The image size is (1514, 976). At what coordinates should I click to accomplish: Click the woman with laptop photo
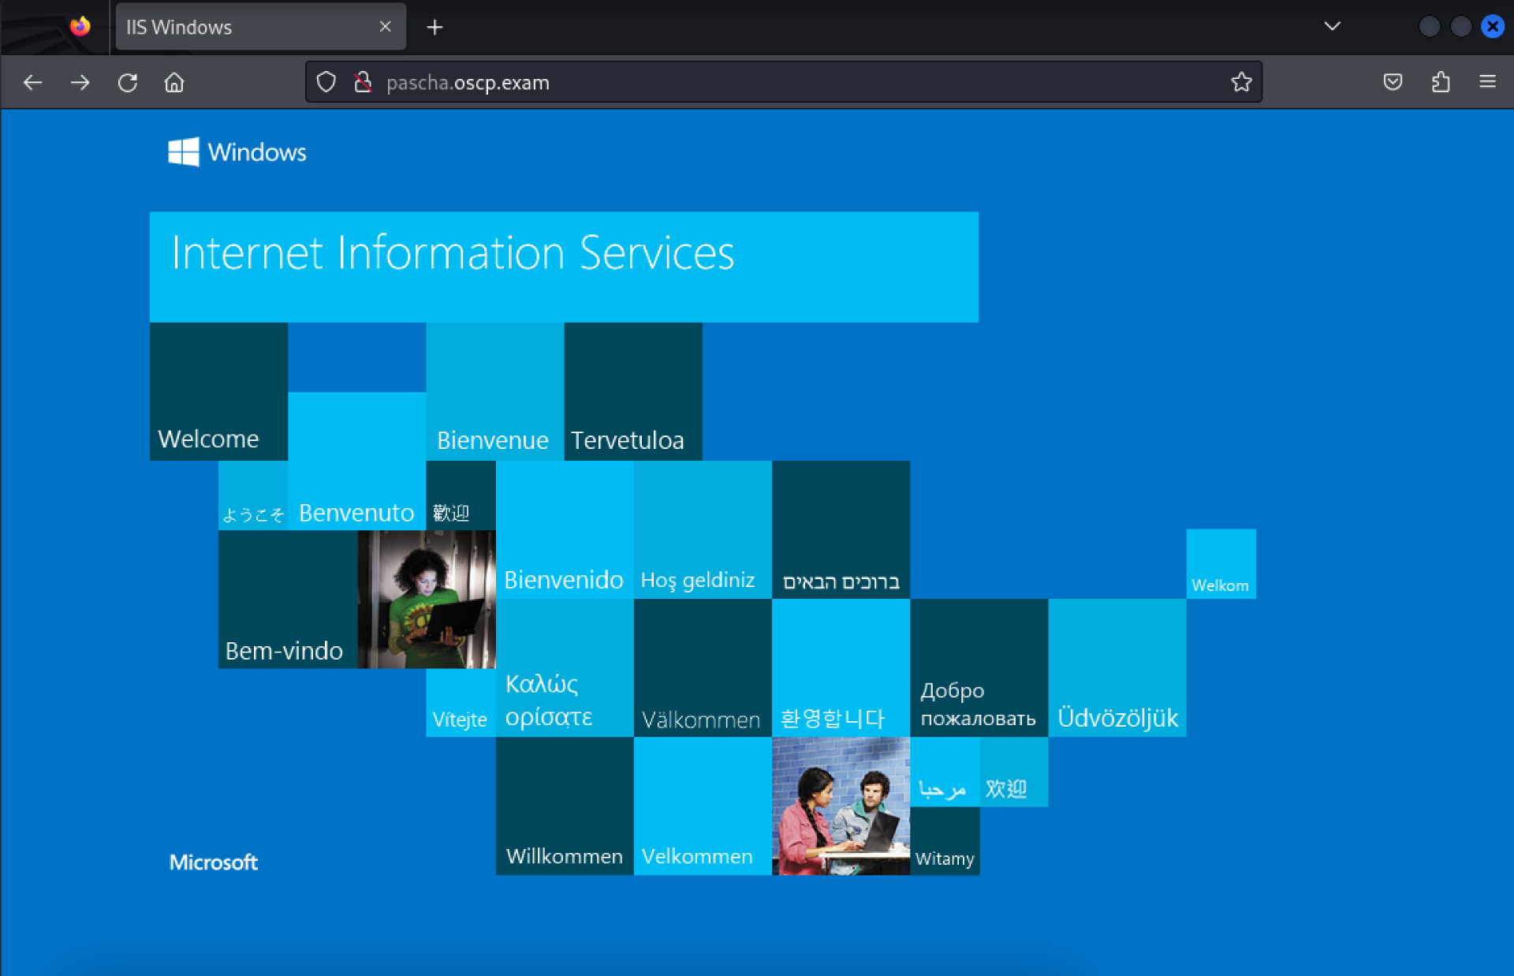(427, 599)
